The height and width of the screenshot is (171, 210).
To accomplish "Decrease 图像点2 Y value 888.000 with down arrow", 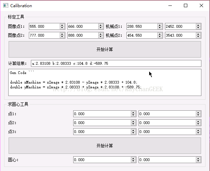I will pos(101,37).
